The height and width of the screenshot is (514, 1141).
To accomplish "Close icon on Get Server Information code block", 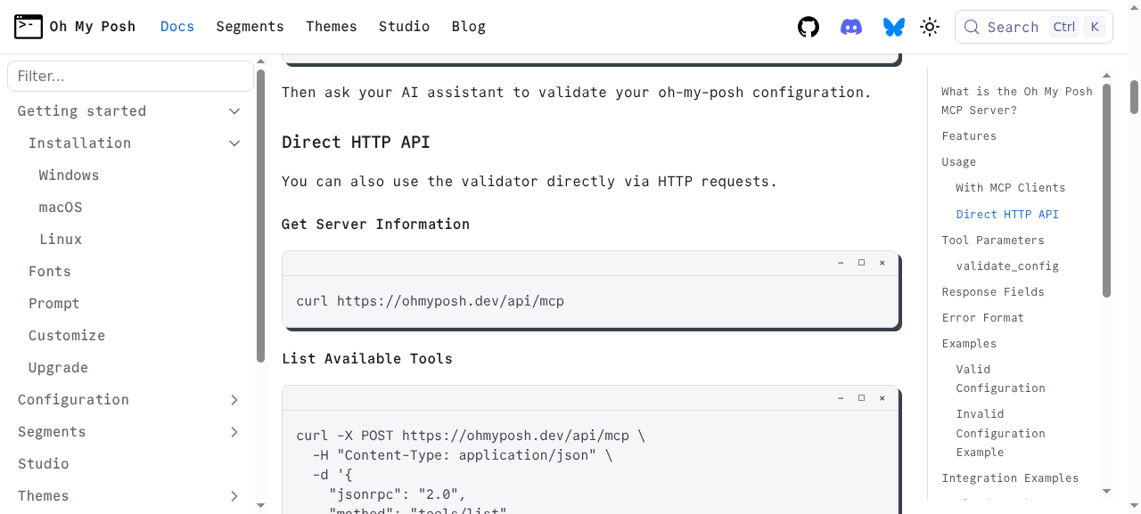I will (x=882, y=263).
